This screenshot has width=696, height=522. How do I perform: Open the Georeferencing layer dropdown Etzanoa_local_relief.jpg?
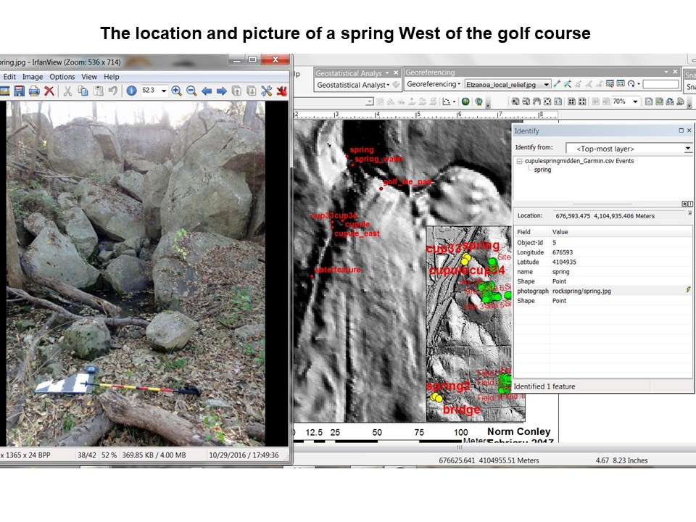pos(546,85)
